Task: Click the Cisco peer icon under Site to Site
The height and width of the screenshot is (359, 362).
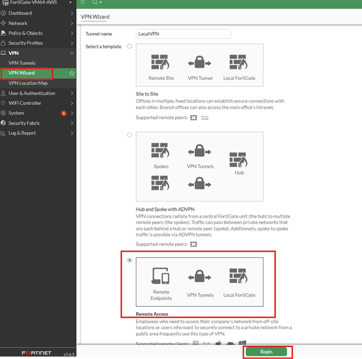Action: 205,118
